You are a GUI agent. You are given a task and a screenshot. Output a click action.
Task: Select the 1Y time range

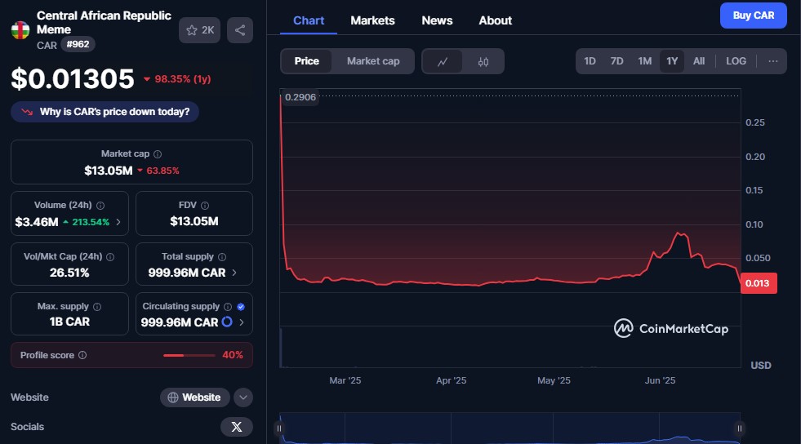click(672, 61)
